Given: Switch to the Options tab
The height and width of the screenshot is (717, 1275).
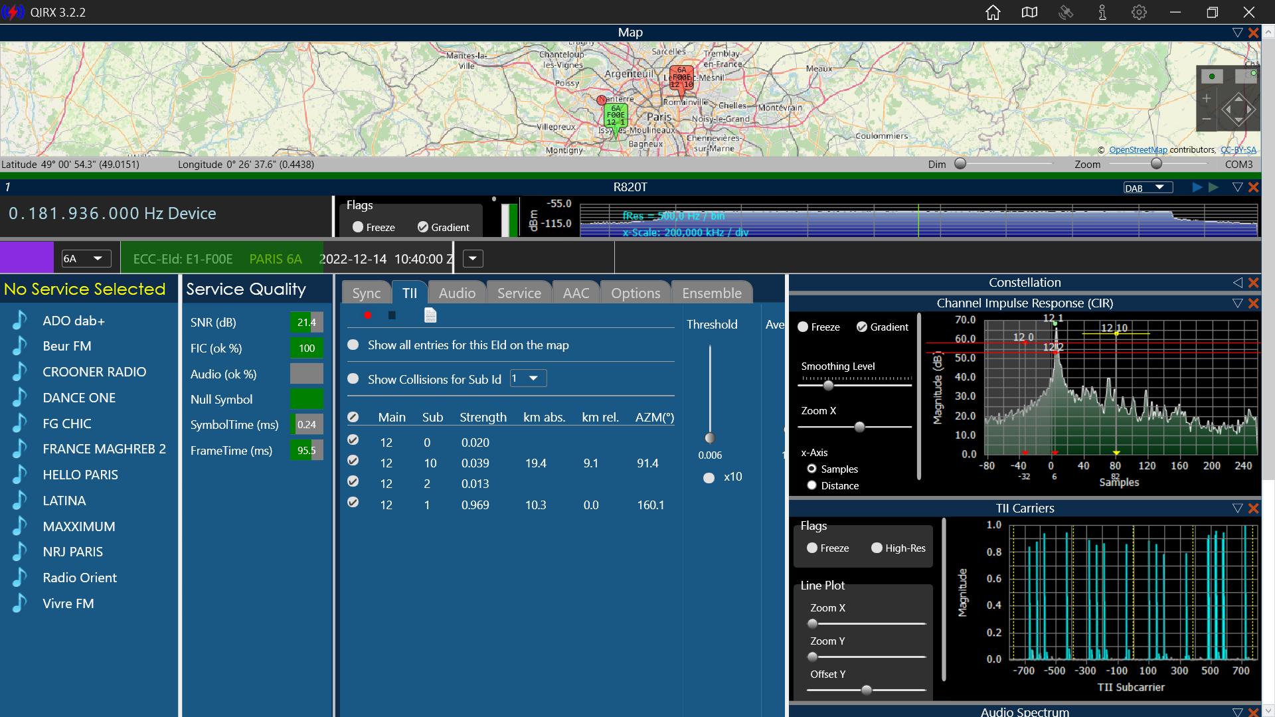Looking at the screenshot, I should [x=636, y=293].
